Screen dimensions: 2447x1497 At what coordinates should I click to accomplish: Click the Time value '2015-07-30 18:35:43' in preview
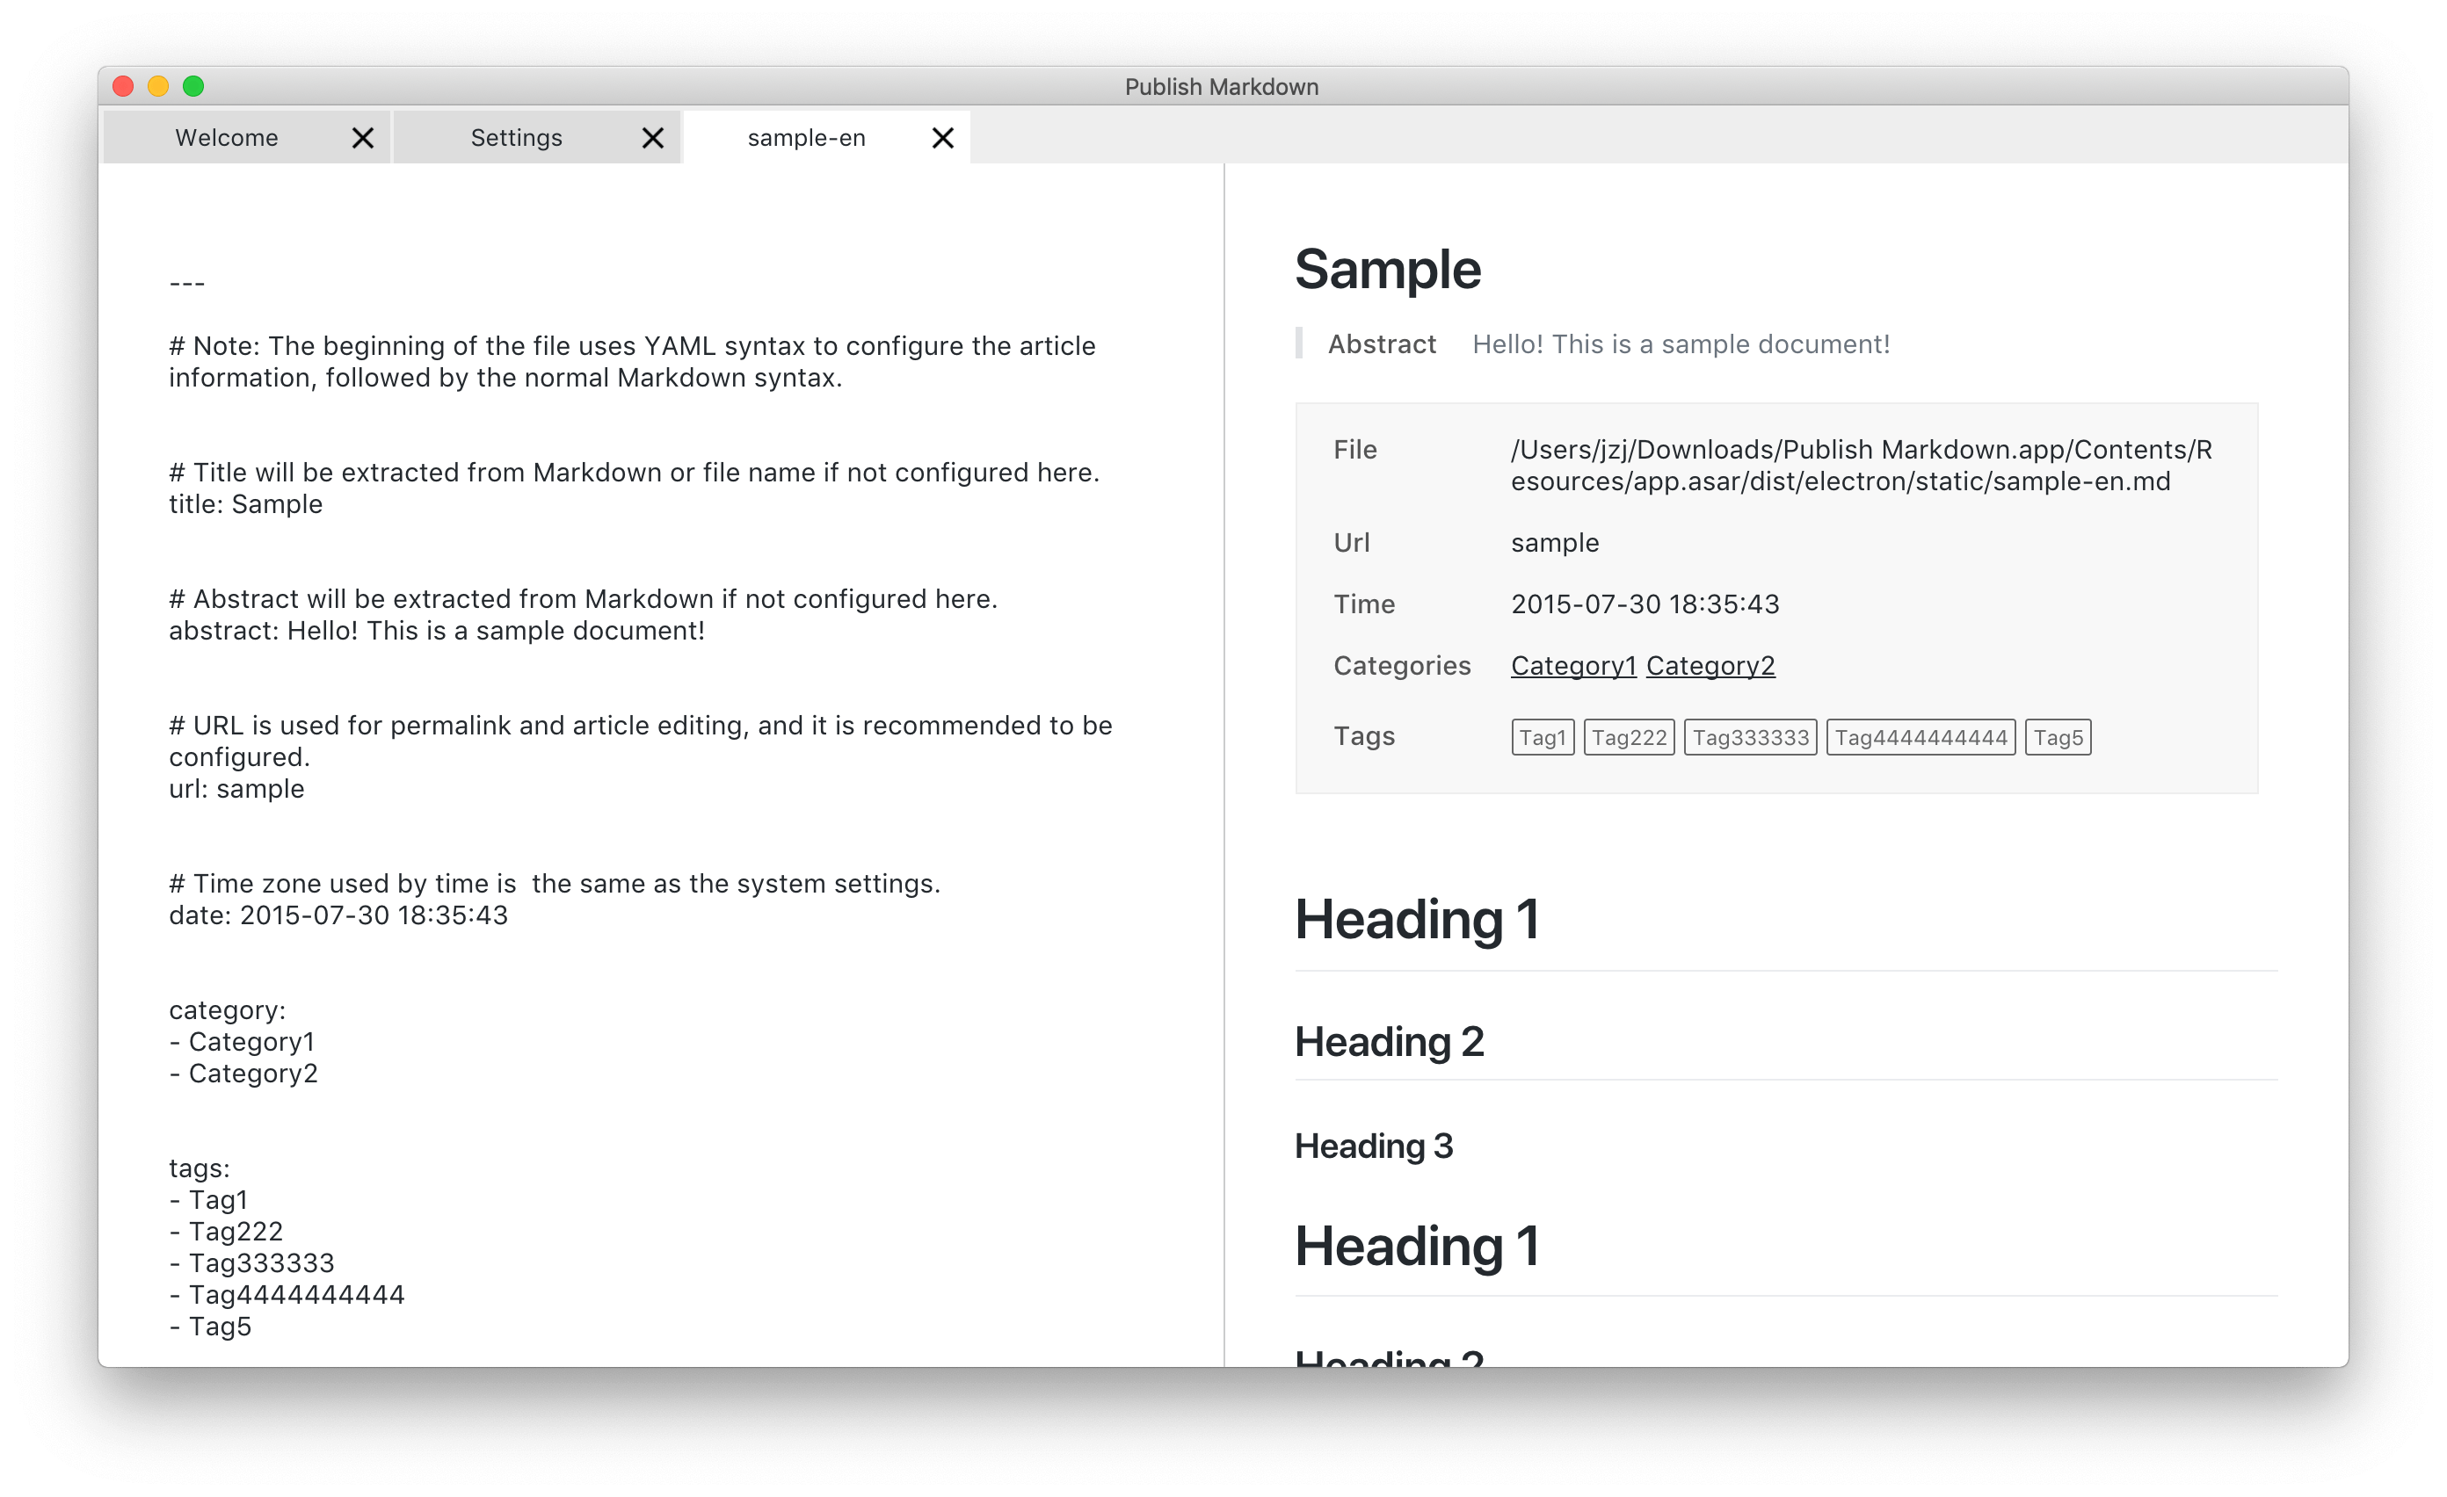click(1645, 604)
